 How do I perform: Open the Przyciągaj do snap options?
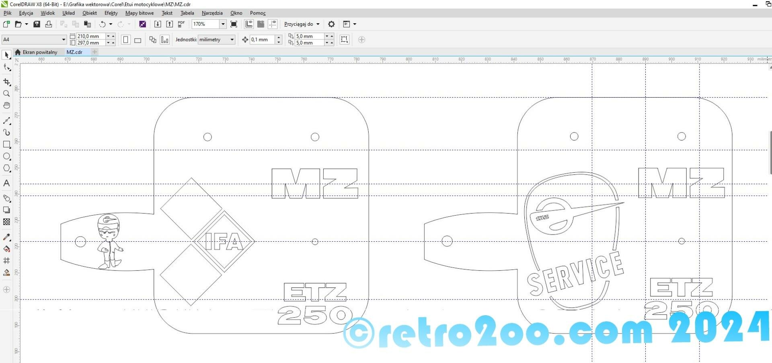pyautogui.click(x=302, y=24)
